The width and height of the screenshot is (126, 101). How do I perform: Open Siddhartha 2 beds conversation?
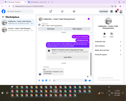(18, 22)
